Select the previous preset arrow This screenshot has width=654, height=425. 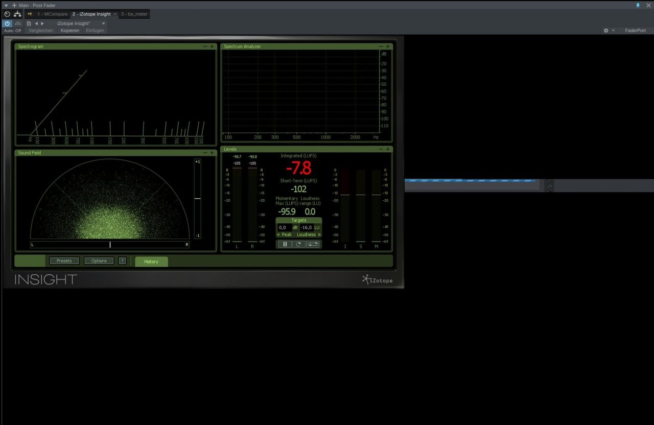(x=36, y=23)
